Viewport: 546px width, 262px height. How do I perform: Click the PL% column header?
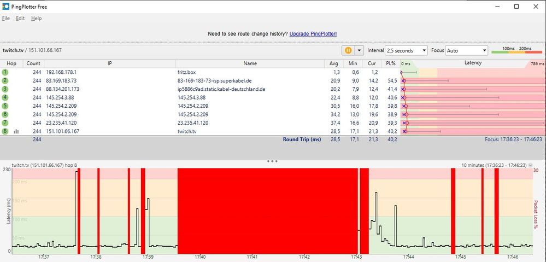pos(390,63)
